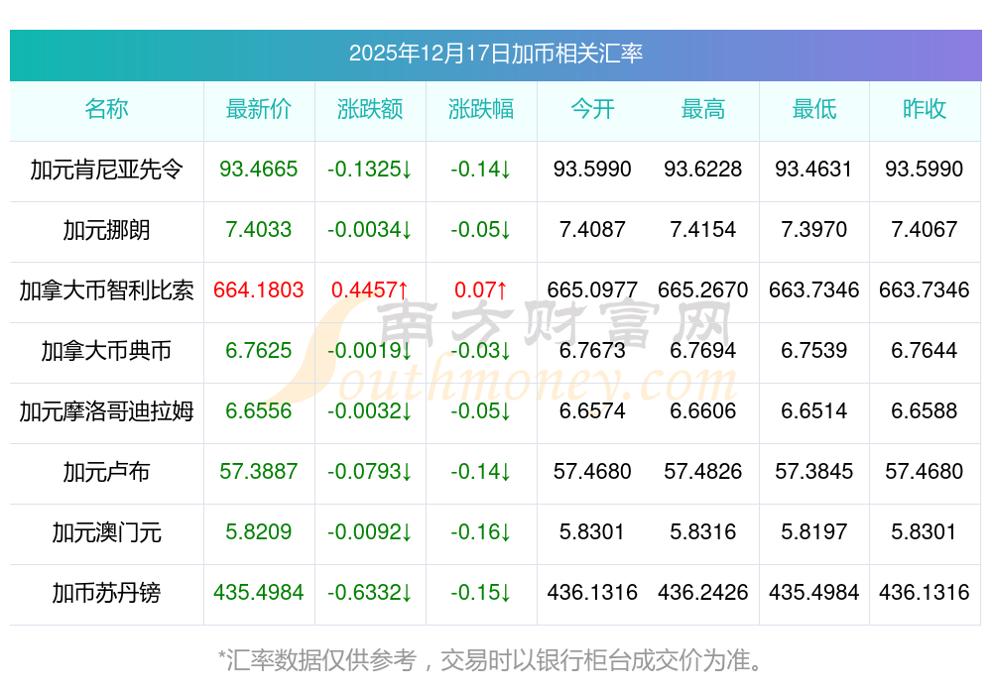Click the 名称 column header
The height and width of the screenshot is (691, 992).
tap(106, 109)
